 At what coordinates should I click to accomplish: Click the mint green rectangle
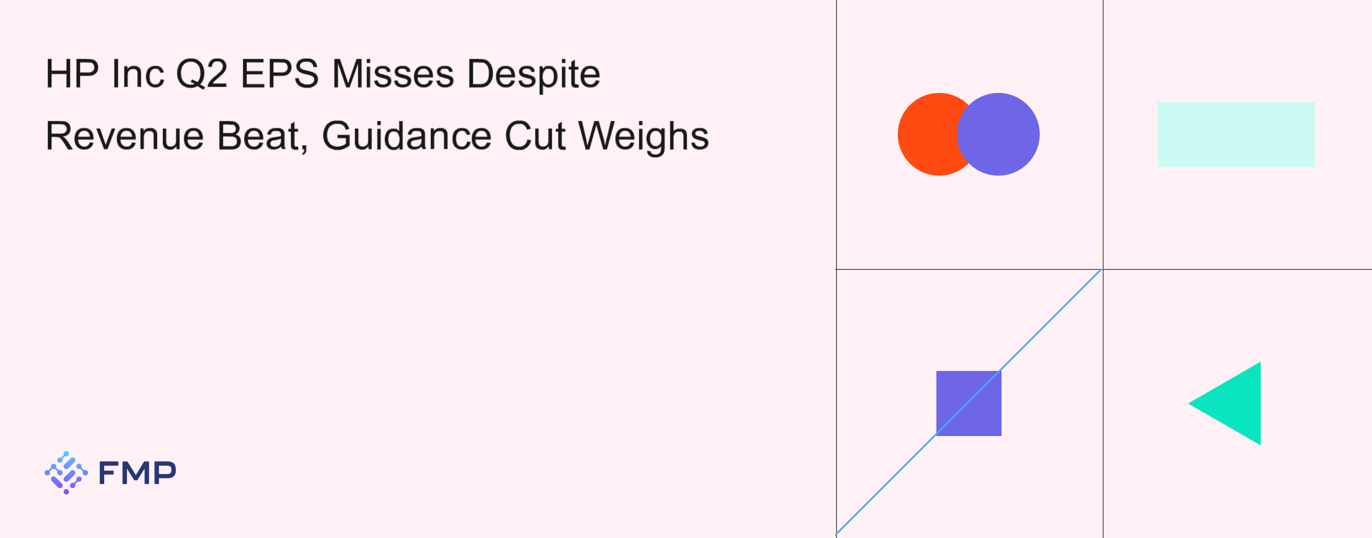click(1236, 134)
